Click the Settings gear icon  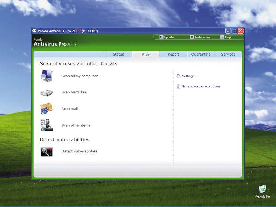coord(178,76)
